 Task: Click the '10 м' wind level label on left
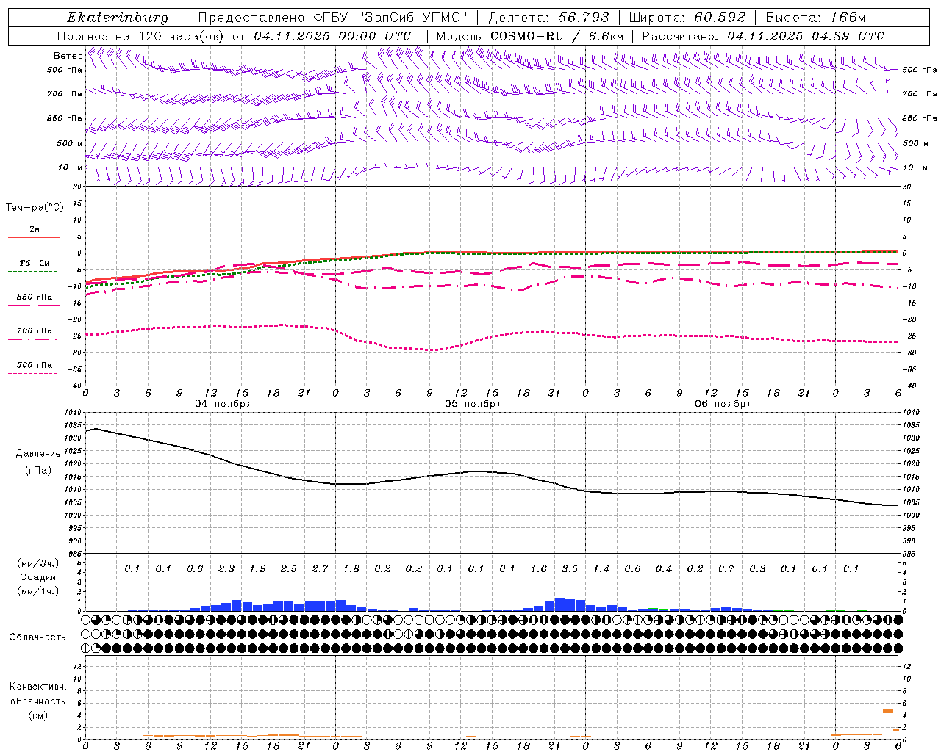70,167
